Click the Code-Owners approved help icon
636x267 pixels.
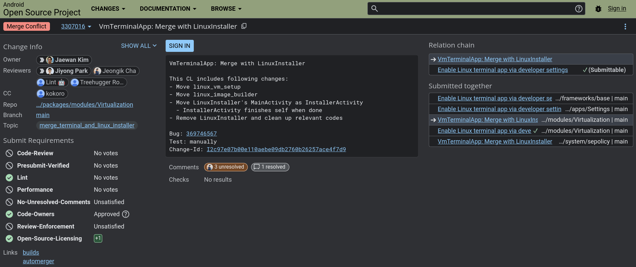126,214
